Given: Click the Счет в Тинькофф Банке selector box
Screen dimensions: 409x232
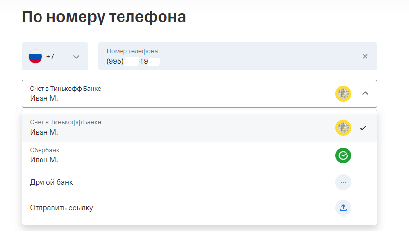Looking at the screenshot, I should [x=200, y=94].
